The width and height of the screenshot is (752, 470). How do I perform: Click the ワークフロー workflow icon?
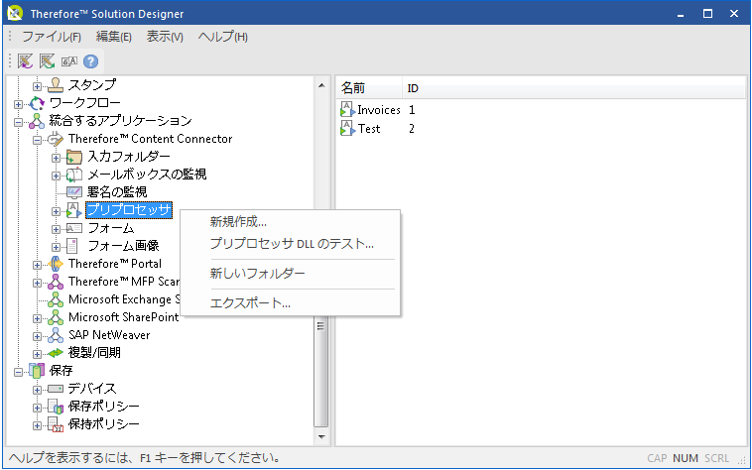click(37, 103)
